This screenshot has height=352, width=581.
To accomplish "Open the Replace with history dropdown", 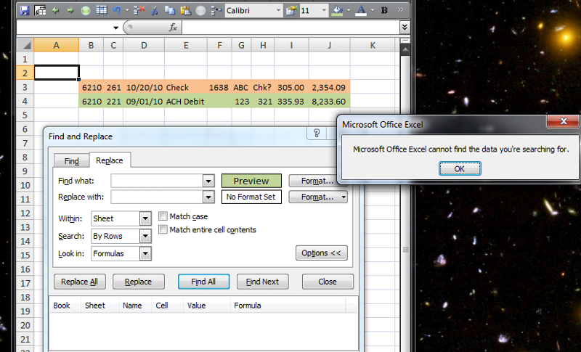I will 208,197.
